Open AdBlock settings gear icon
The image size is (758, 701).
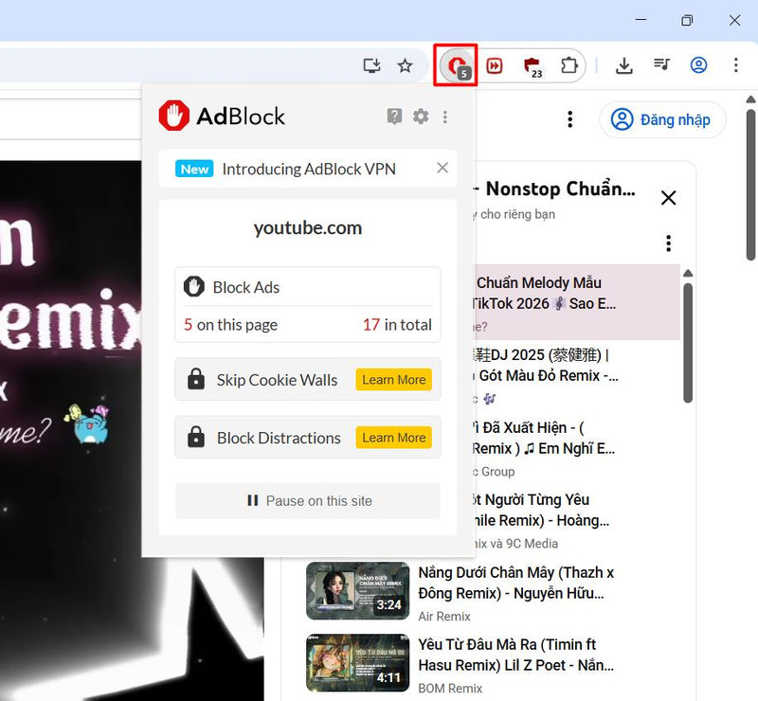[421, 117]
